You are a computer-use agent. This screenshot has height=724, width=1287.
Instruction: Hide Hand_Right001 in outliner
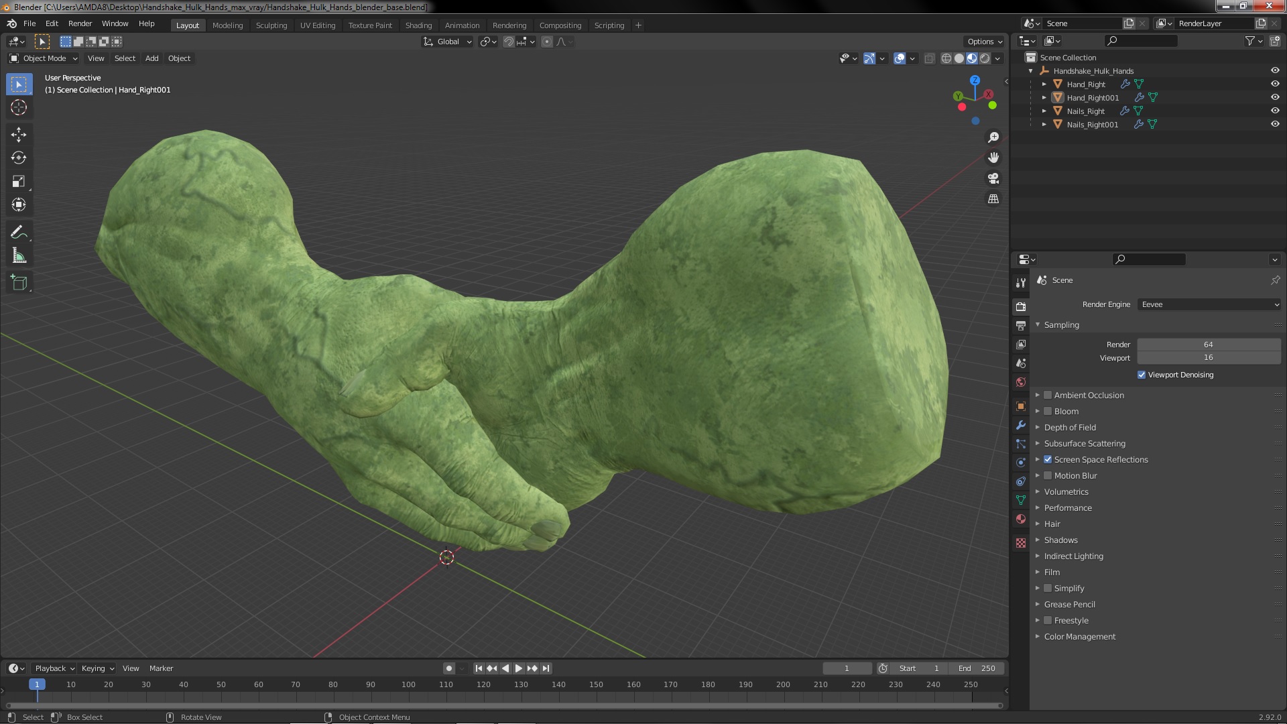pyautogui.click(x=1275, y=97)
